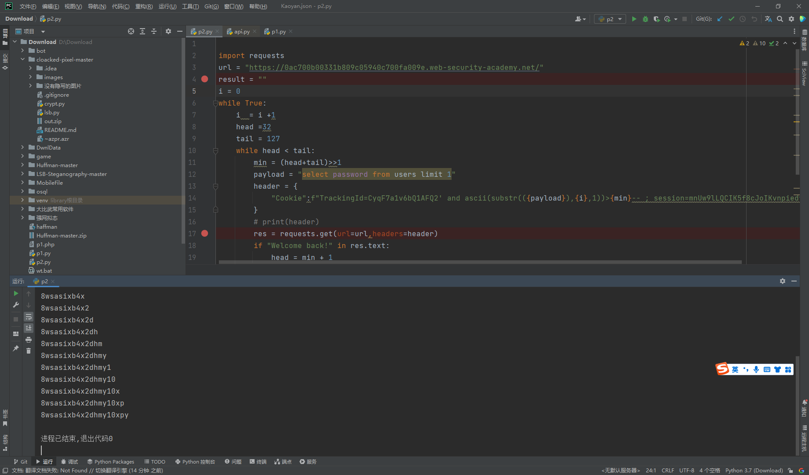Collapse all nodes in the project panel
The width and height of the screenshot is (809, 475).
(154, 31)
